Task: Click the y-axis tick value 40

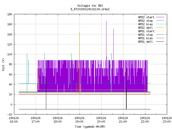Action: click(x=10, y=84)
